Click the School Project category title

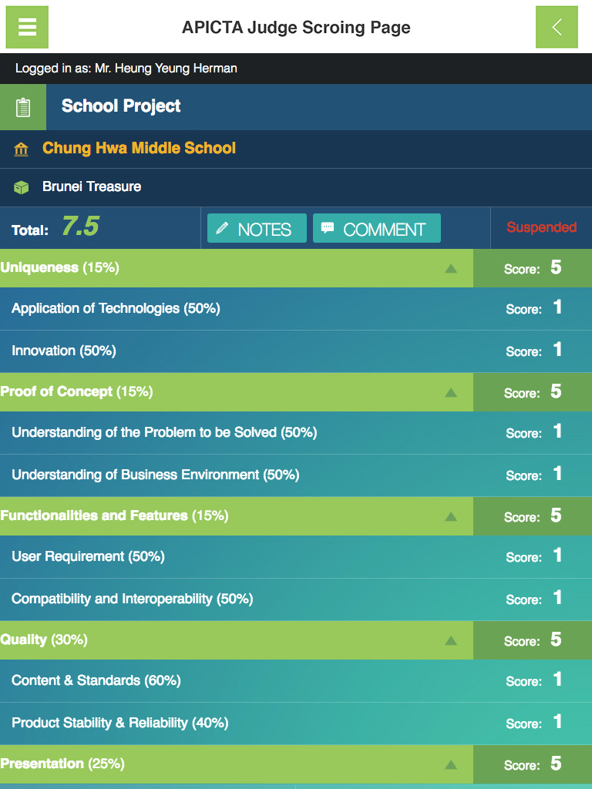point(121,106)
